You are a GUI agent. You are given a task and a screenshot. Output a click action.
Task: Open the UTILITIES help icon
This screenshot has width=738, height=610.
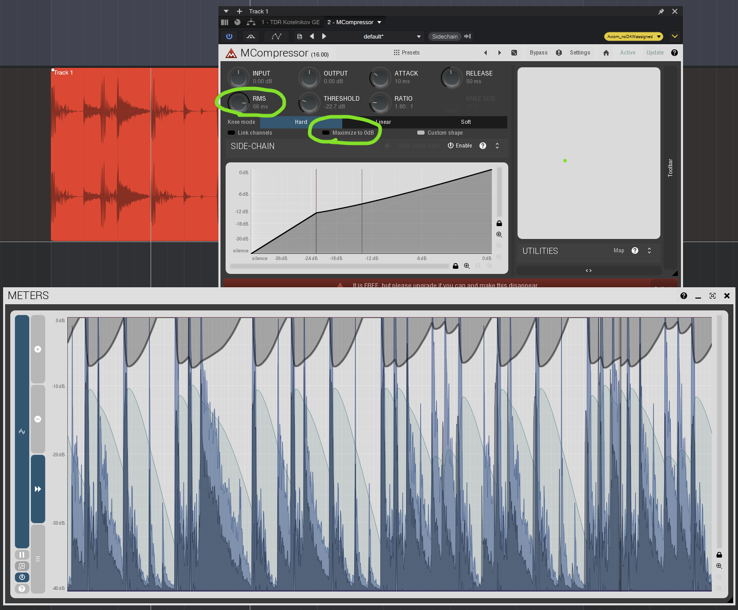click(x=635, y=250)
